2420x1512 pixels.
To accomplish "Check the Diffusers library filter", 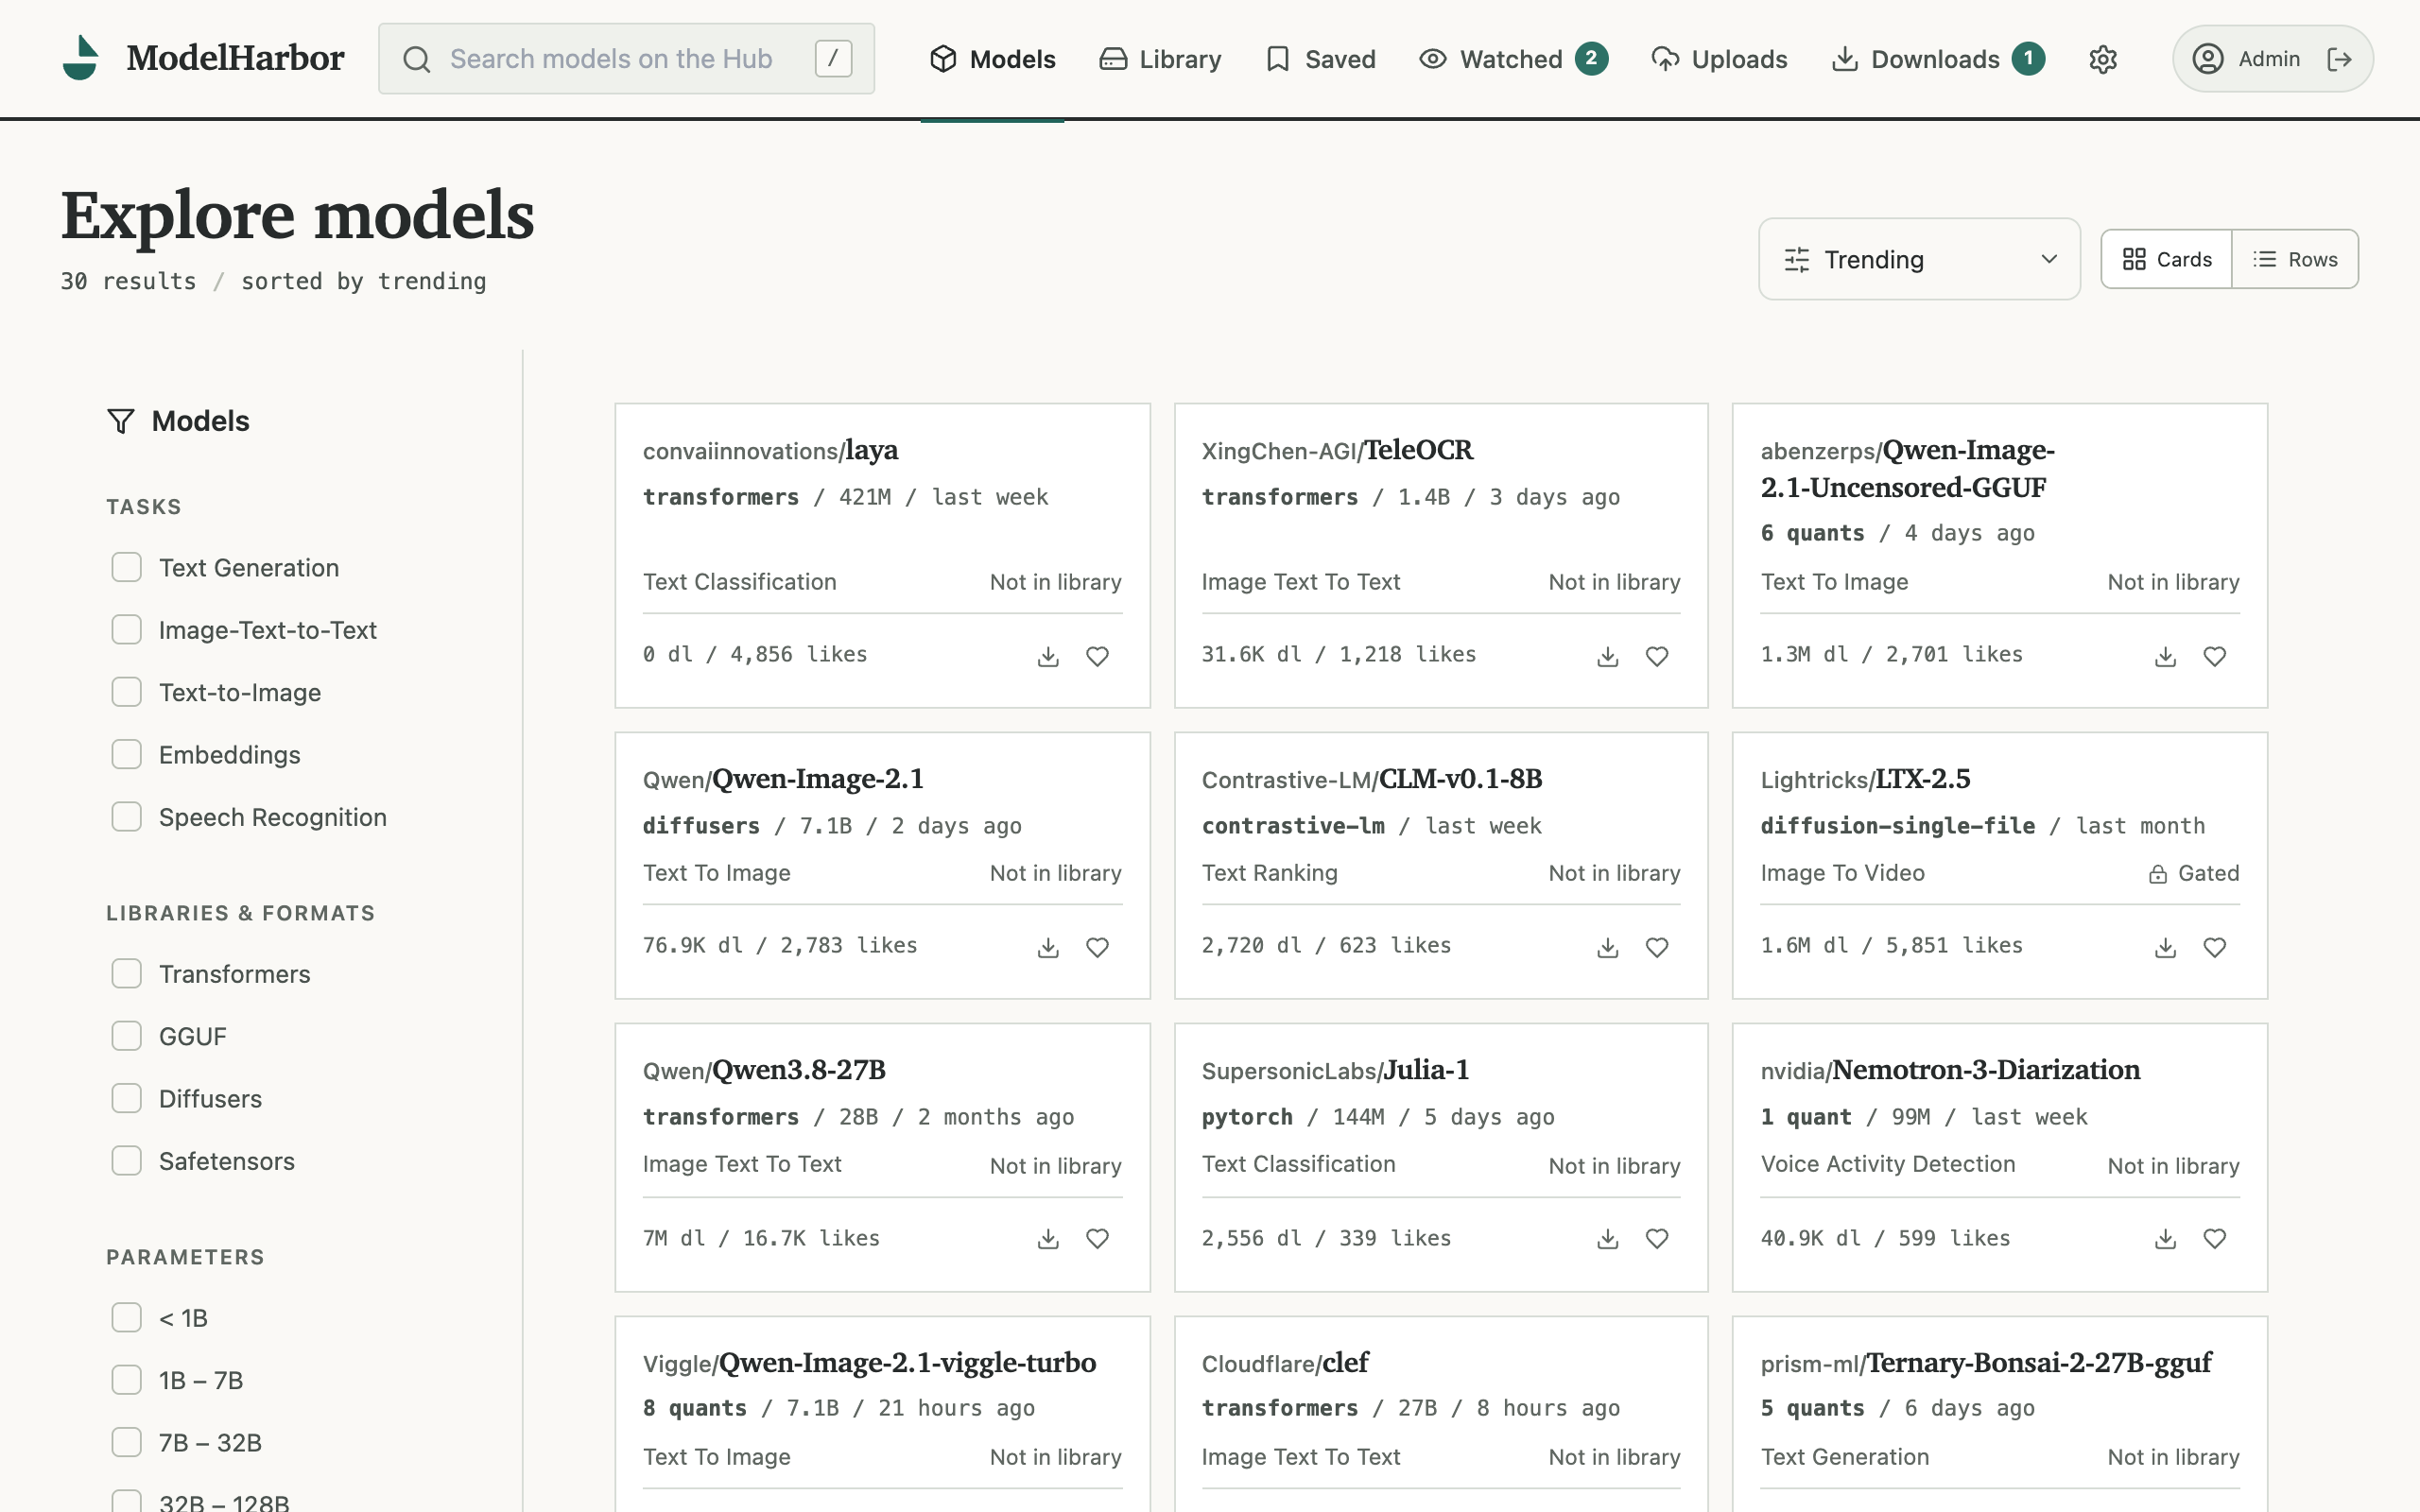I will click(x=126, y=1098).
